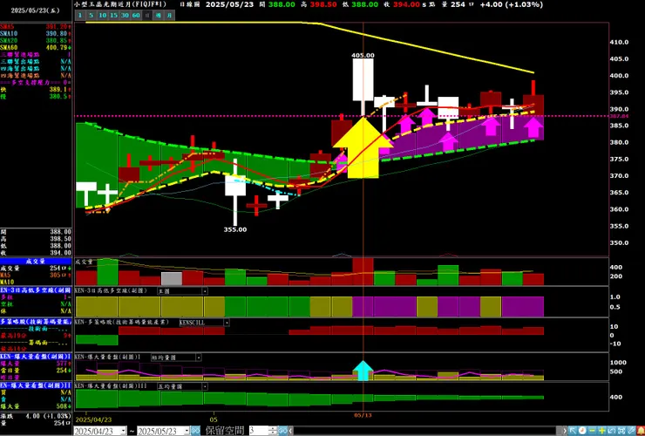Click the KEN-多策略股 panel header on left
This screenshot has height=436, width=645.
click(x=36, y=321)
